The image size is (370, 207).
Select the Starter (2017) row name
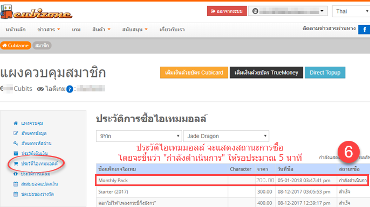click(x=113, y=192)
